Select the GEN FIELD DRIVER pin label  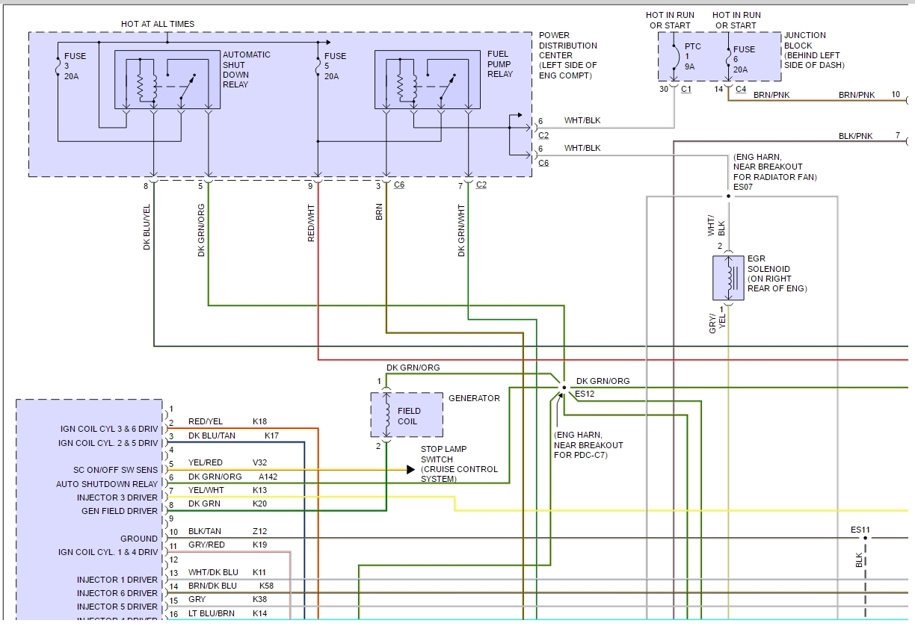tap(120, 511)
